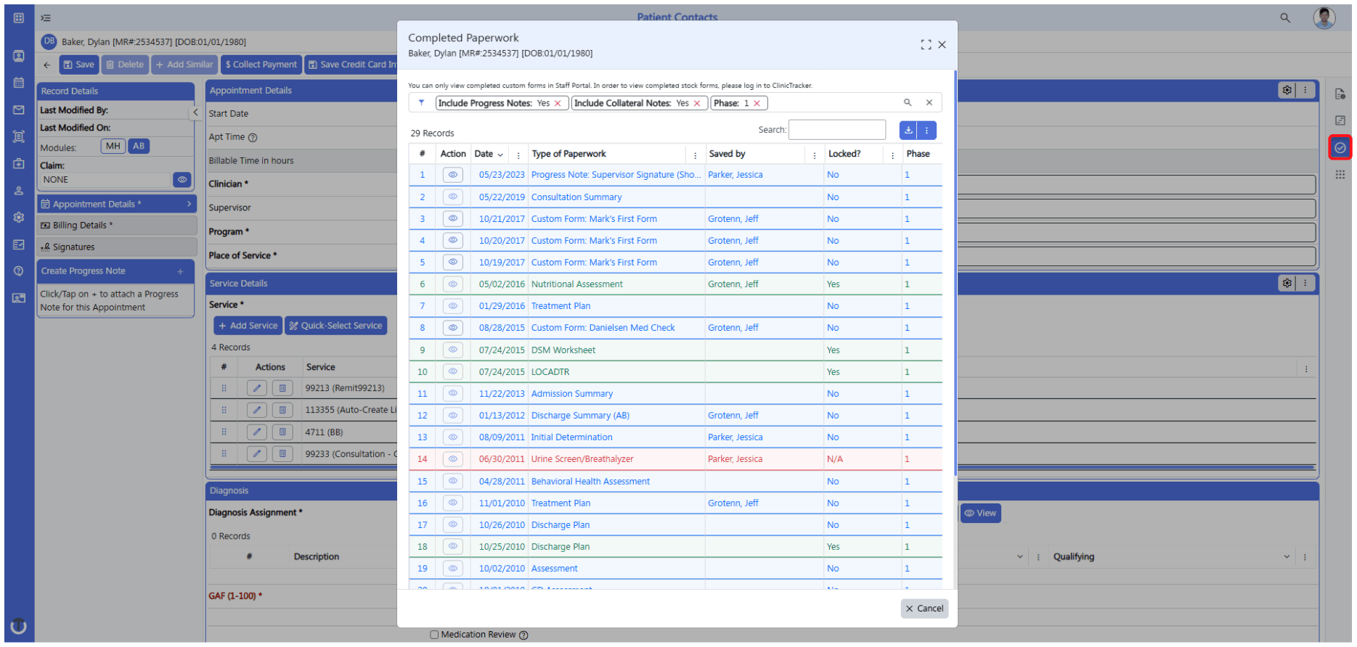Open the calendar icon in left sidebar
Image resolution: width=1357 pixels, height=647 pixels.
tap(19, 83)
